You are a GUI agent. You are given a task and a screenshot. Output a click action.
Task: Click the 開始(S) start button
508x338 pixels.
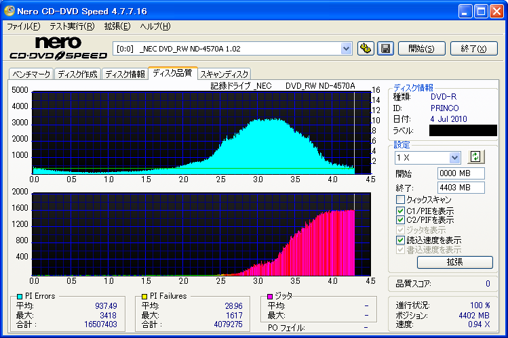click(421, 49)
